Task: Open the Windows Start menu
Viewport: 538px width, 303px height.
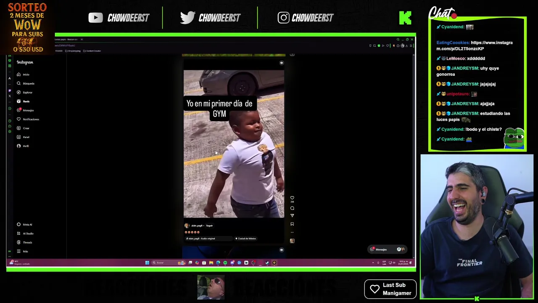Action: (x=147, y=263)
